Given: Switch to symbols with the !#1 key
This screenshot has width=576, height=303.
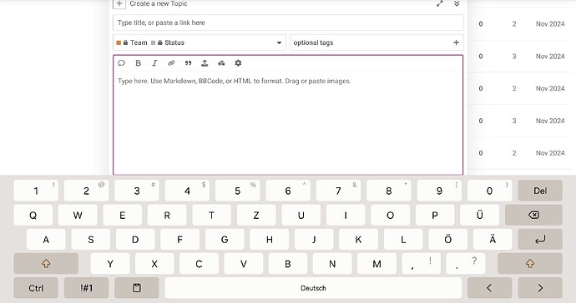Looking at the screenshot, I should (86, 288).
